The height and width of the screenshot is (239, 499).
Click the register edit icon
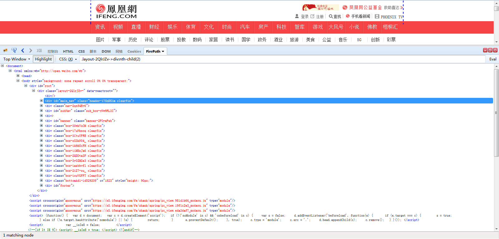pos(312,16)
